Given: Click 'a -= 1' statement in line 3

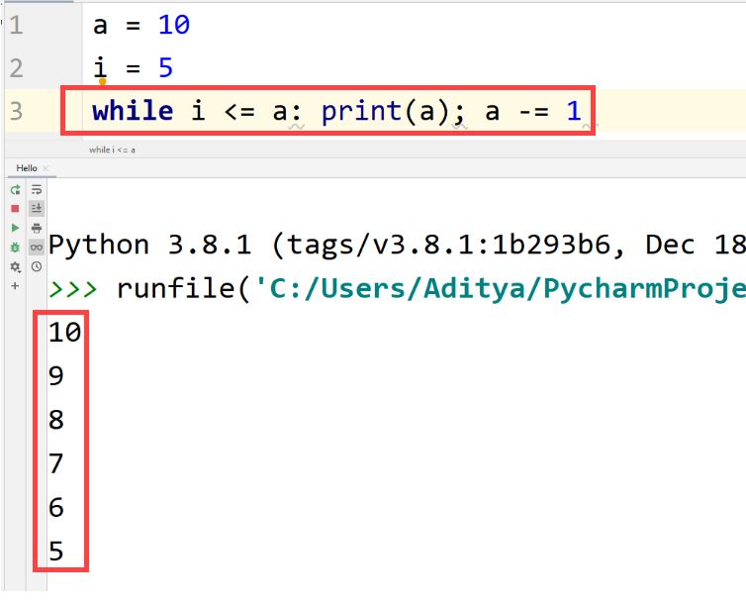Looking at the screenshot, I should 533,111.
